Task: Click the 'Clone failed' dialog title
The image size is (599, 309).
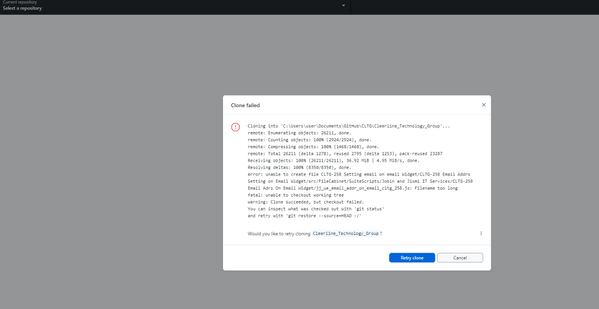Action: click(x=245, y=105)
